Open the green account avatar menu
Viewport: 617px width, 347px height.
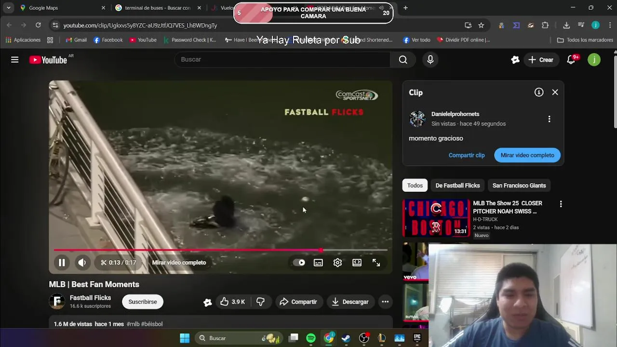click(x=594, y=60)
